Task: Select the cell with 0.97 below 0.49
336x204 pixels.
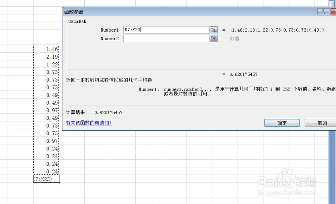Action: tap(46, 110)
